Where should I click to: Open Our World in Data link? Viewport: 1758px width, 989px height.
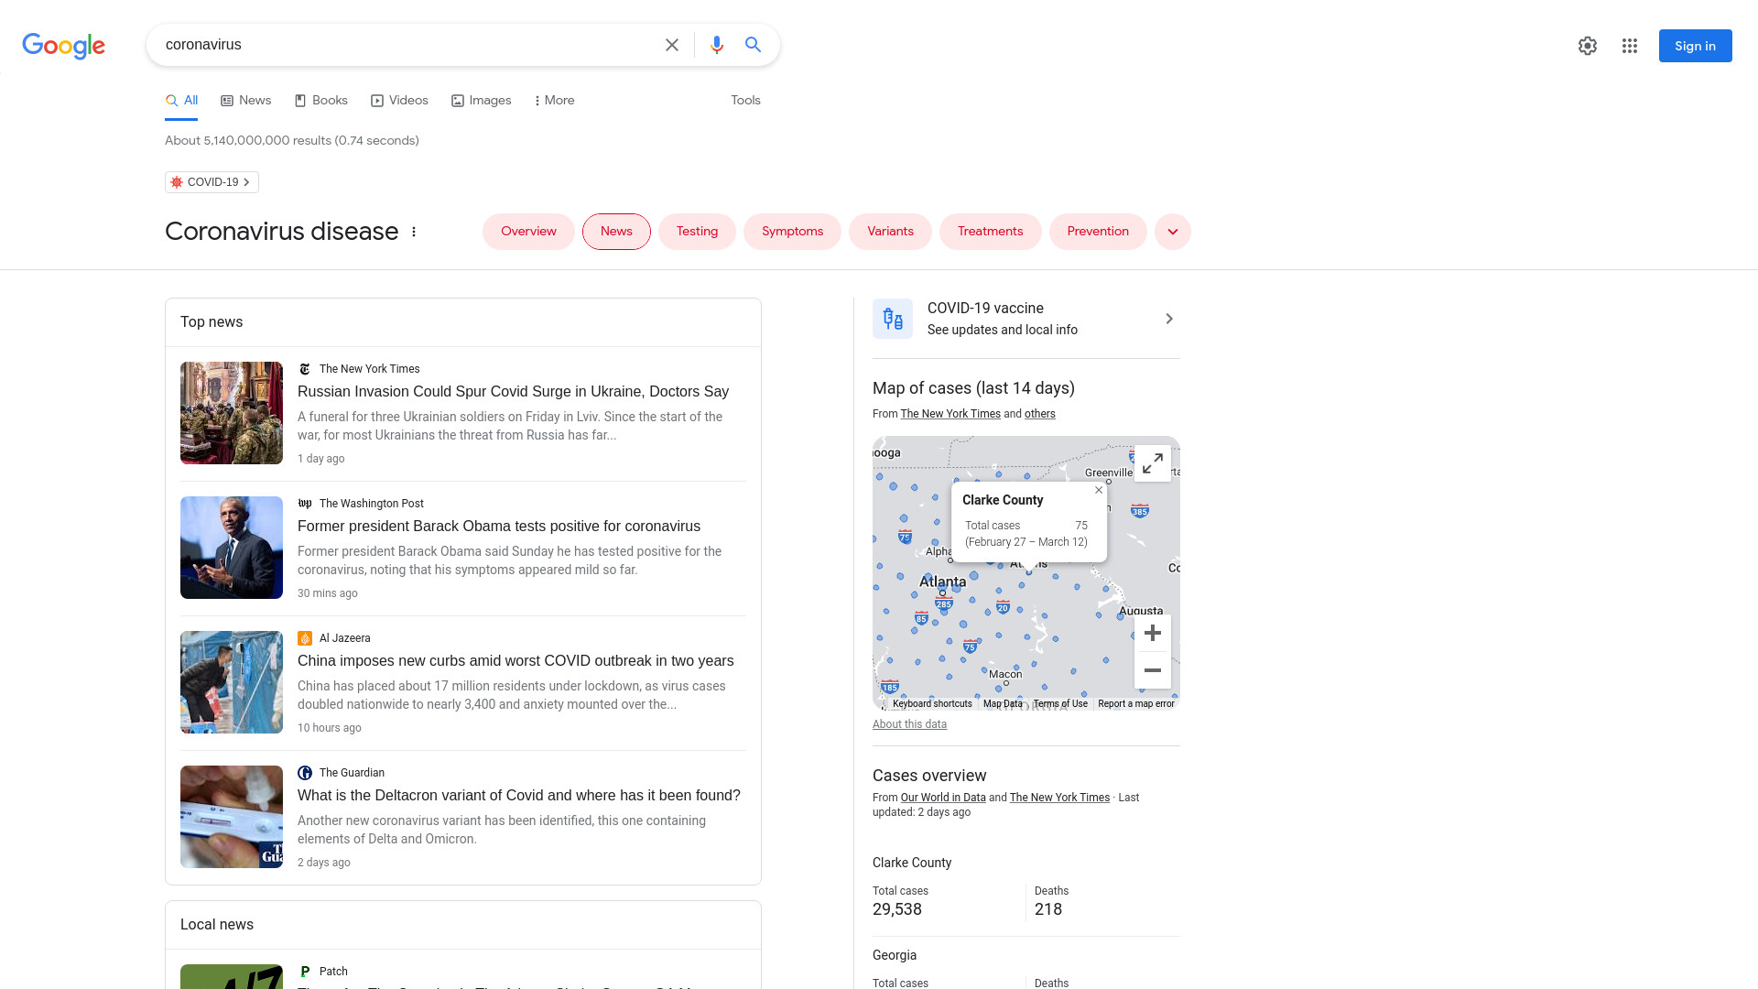(943, 798)
